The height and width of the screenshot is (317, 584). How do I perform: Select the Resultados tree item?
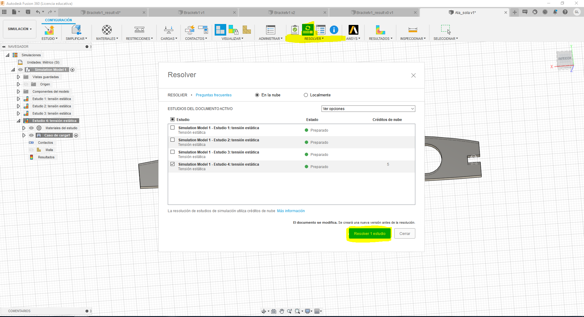46,157
